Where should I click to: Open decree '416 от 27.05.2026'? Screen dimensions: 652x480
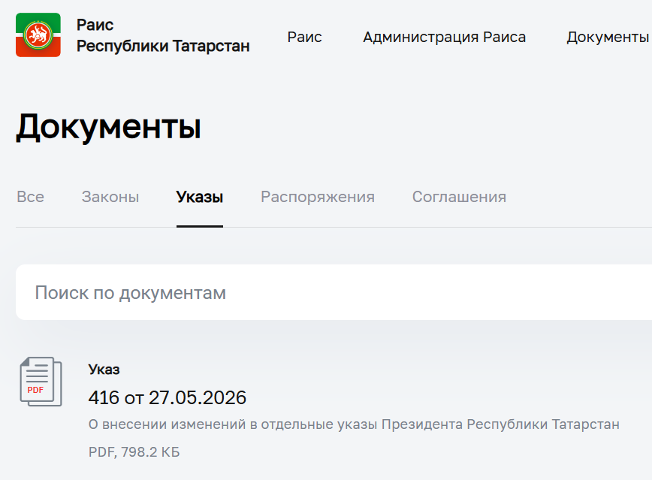168,397
